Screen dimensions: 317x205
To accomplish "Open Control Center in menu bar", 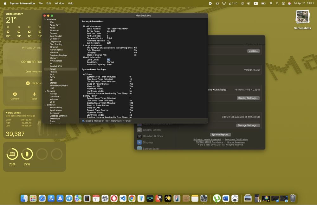I will coord(283,3).
